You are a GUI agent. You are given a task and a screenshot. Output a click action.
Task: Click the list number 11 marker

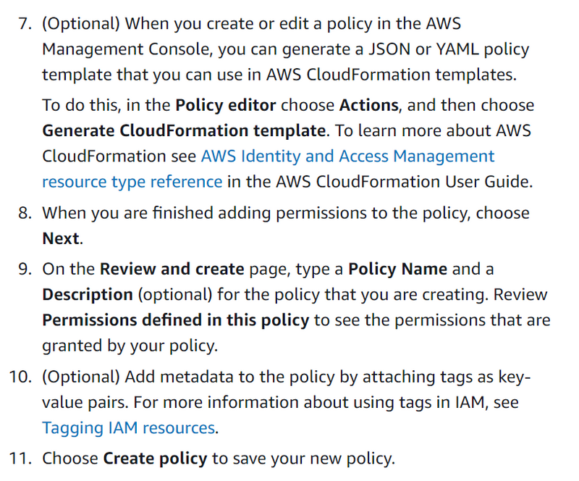pos(23,459)
